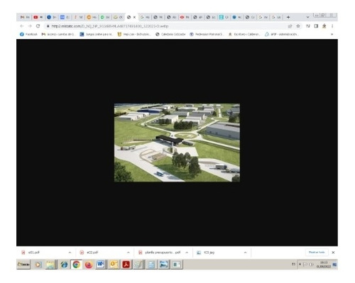The image size is (355, 283).
Task: Expand the tab search dropdown arrow
Action: [x=307, y=17]
